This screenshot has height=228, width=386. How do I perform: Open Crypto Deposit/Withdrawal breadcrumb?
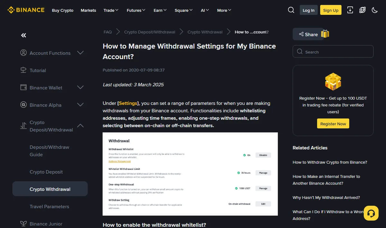[x=150, y=32]
